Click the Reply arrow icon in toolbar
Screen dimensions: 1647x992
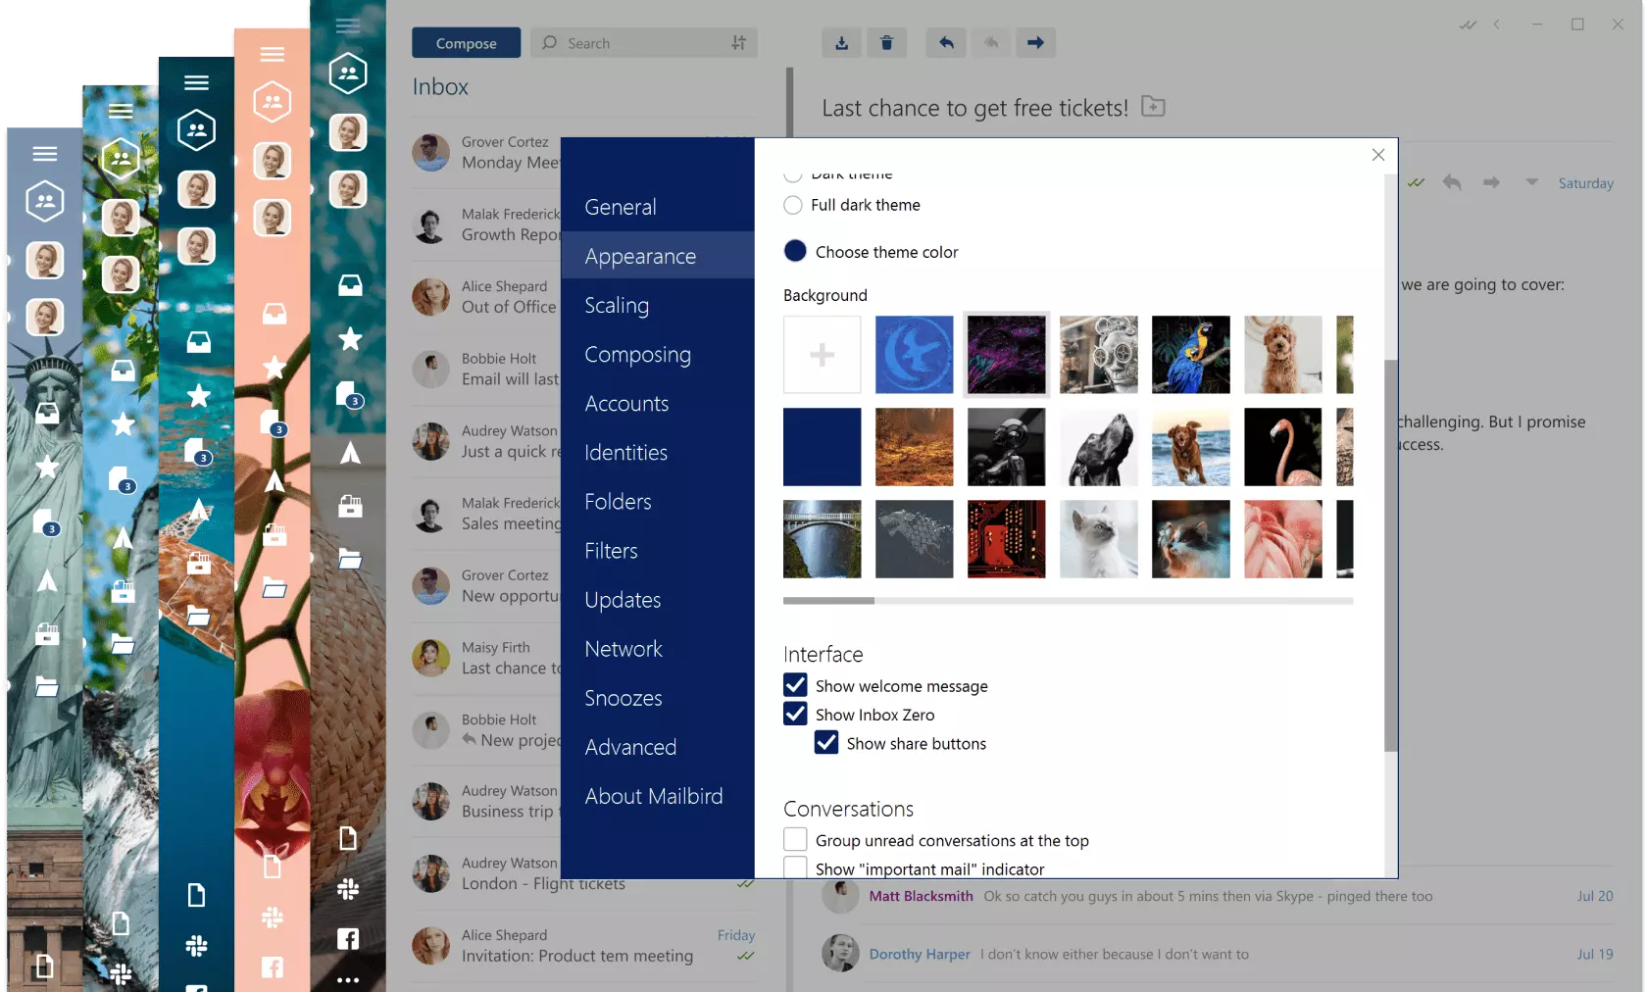[945, 42]
